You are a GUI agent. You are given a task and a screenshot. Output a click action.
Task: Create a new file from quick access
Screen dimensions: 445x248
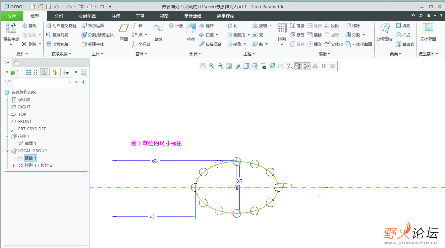[x=32, y=7]
